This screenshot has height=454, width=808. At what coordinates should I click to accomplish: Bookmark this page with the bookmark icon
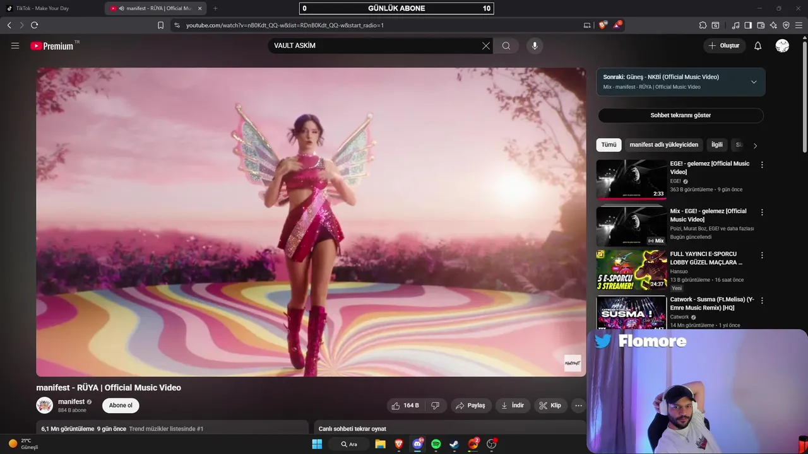160,25
